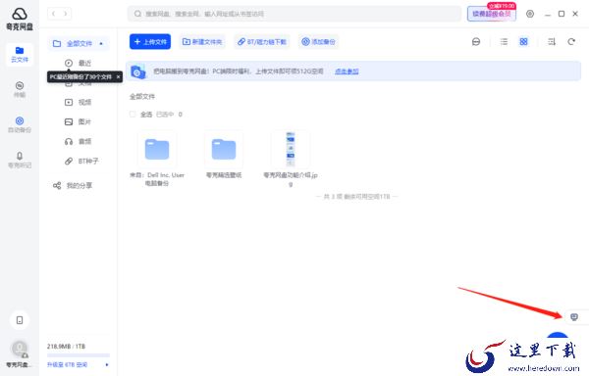Open the 夸克听记 microphone section

coord(20,160)
